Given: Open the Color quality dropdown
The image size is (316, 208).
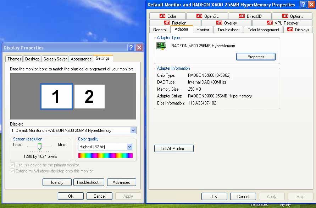Looking at the screenshot, I should click(129, 147).
